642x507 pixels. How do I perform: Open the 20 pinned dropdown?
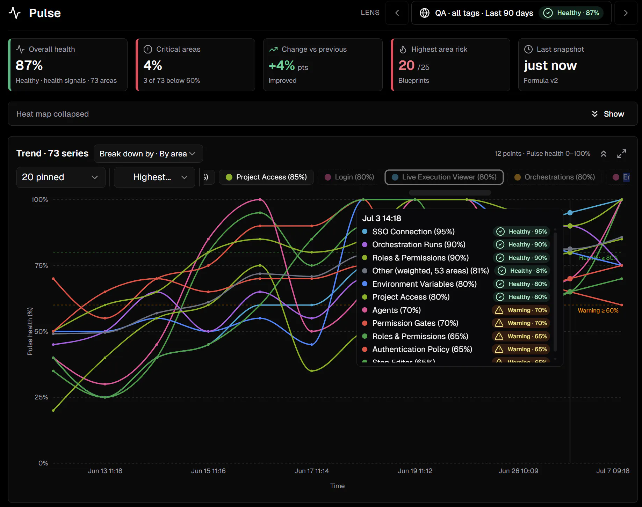[x=61, y=177]
